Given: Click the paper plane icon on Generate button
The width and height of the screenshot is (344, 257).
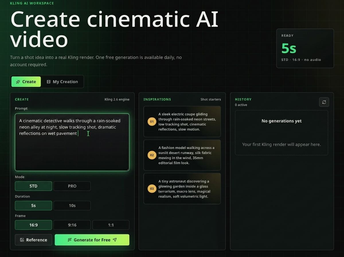Looking at the screenshot, I should pyautogui.click(x=115, y=240).
